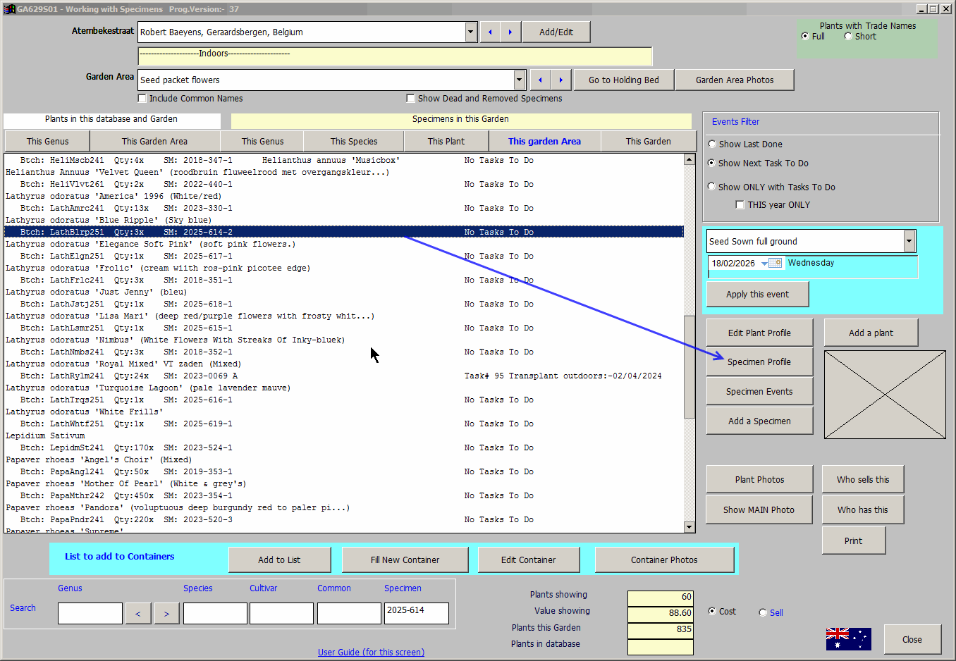The width and height of the screenshot is (956, 661).
Task: Check Show Dead and Removed Specimens
Action: (411, 99)
